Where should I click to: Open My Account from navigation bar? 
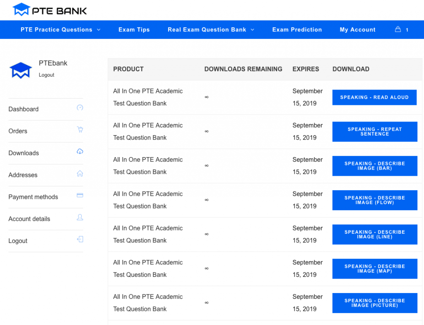click(357, 30)
